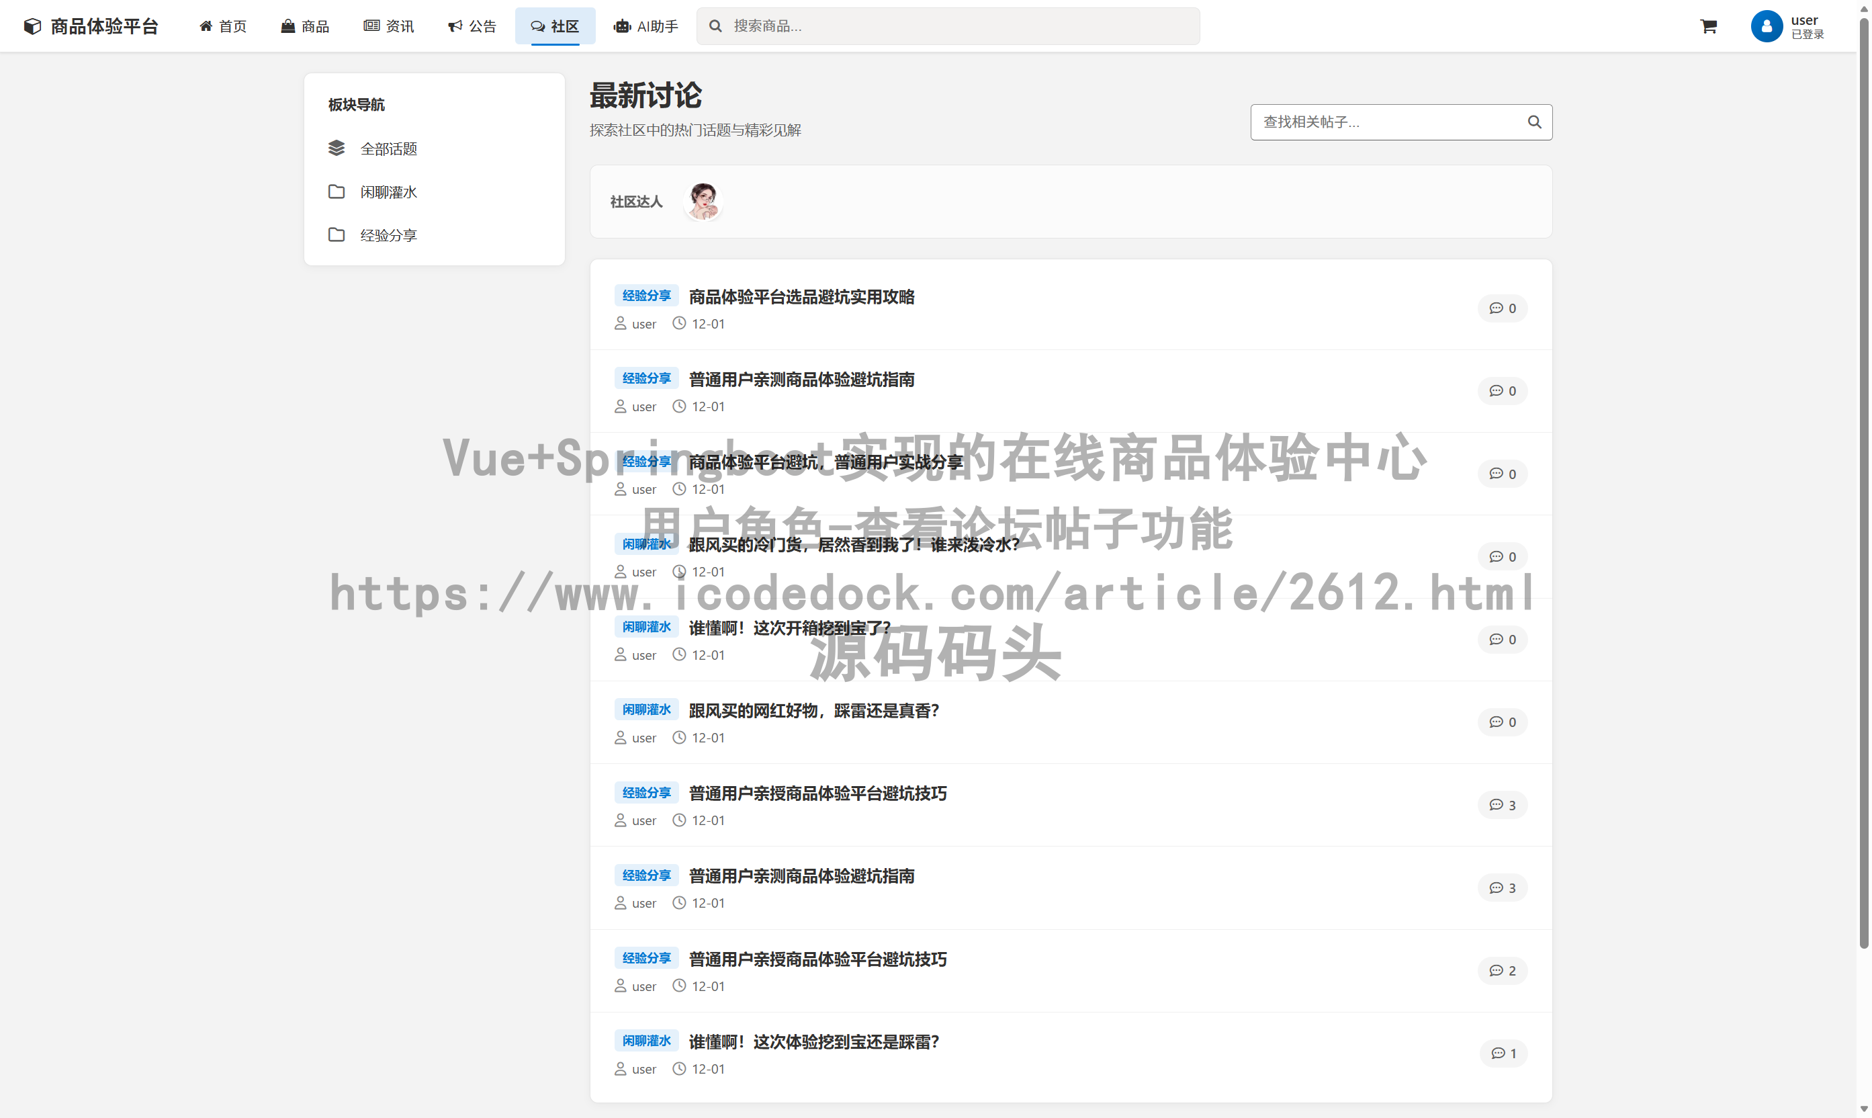Click the page vertical scrollbar
Screen dimensions: 1872x1118
pyautogui.click(x=1864, y=482)
